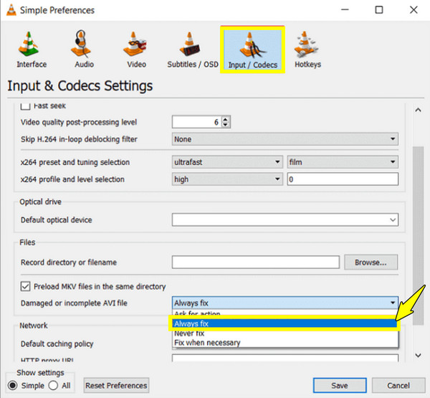Image resolution: width=430 pixels, height=398 pixels.
Task: Open the Hotkeys preferences icon
Action: tap(307, 49)
